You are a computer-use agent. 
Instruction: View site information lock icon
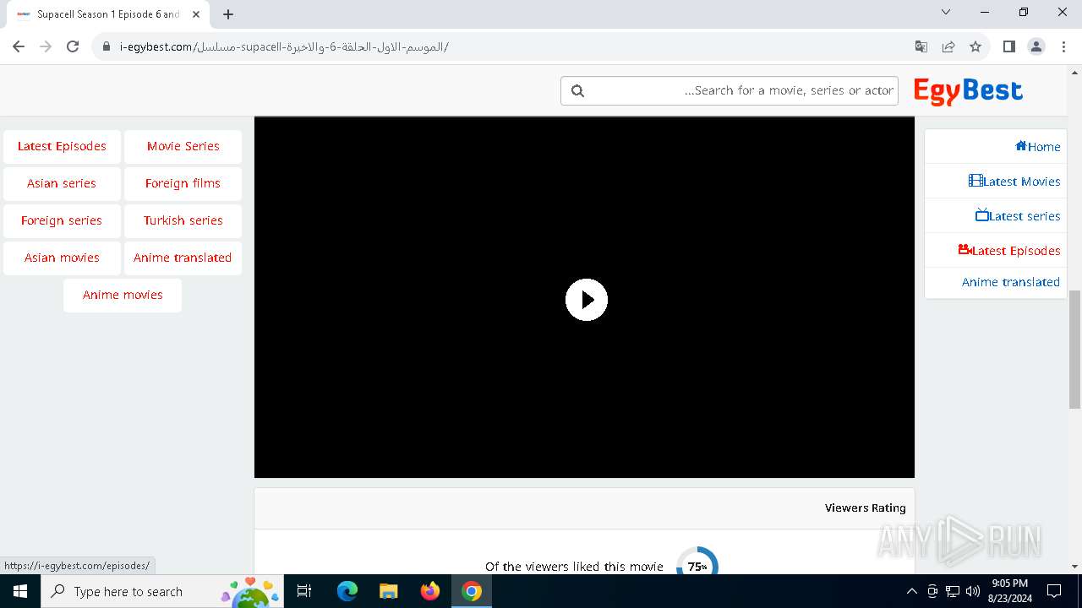(107, 46)
